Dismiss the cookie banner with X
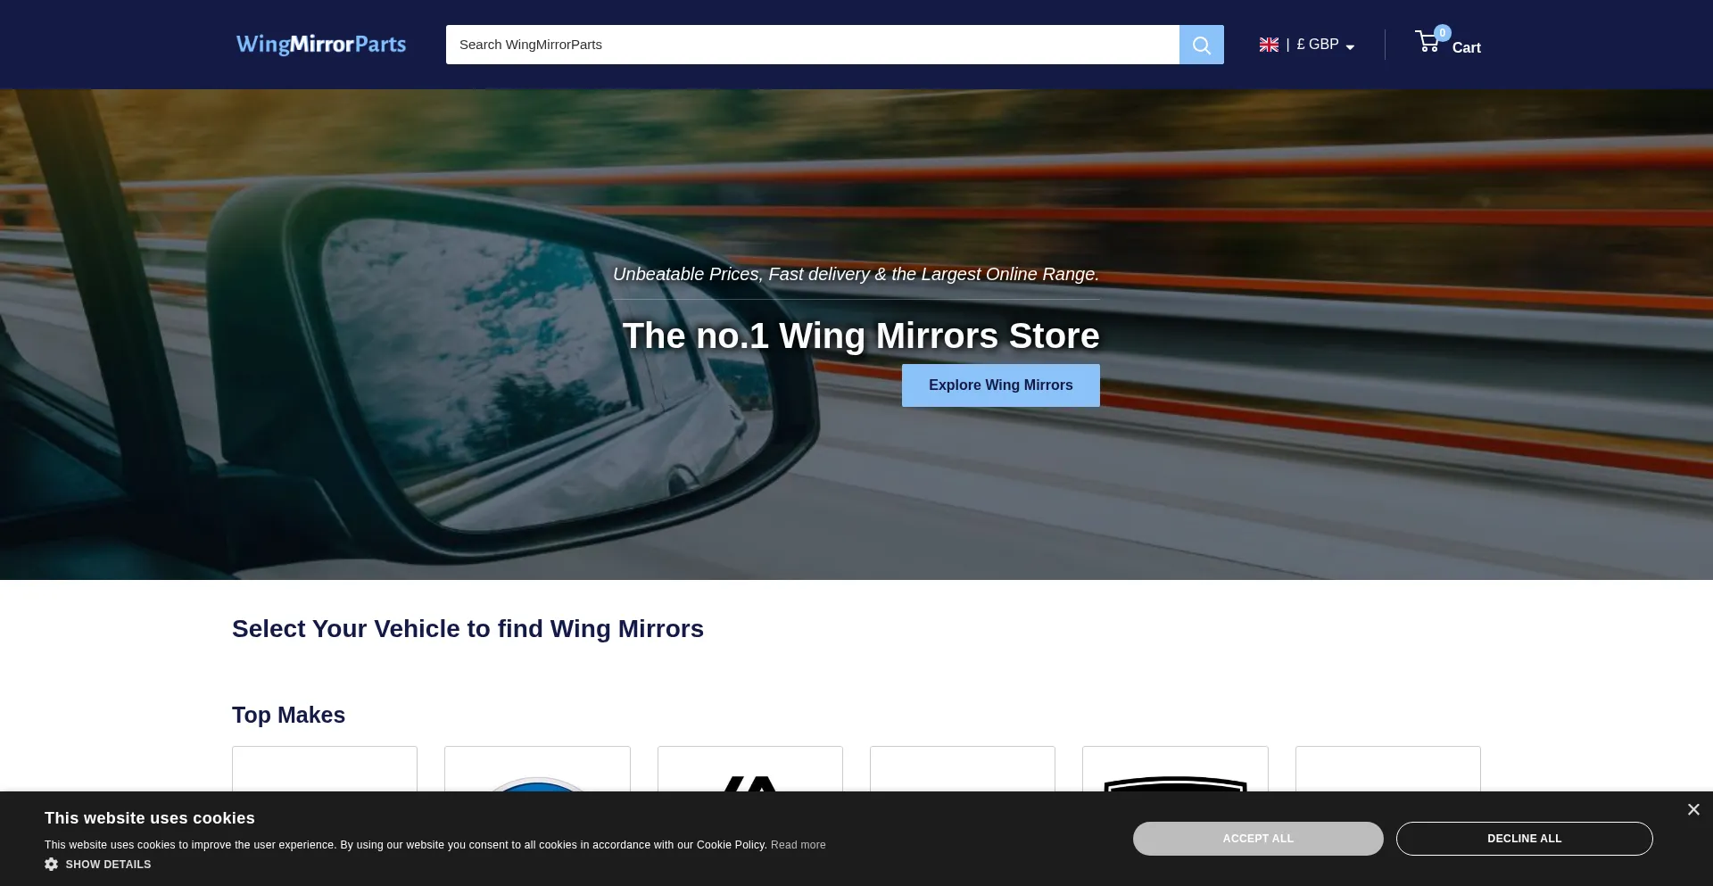 (x=1693, y=809)
